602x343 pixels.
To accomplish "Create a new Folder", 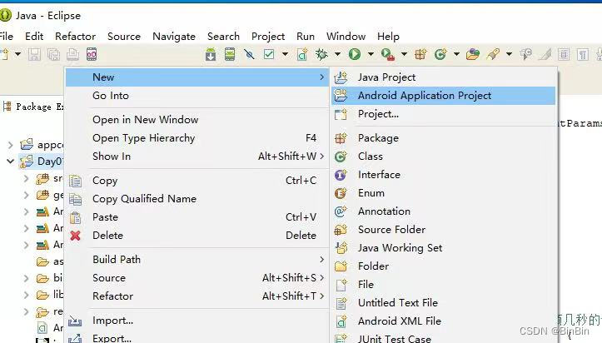I will pyautogui.click(x=444, y=266).
